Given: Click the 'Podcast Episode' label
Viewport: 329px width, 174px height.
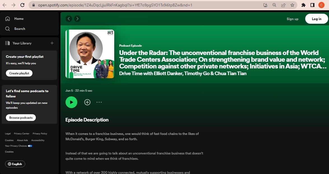Looking at the screenshot, I should click(130, 46).
